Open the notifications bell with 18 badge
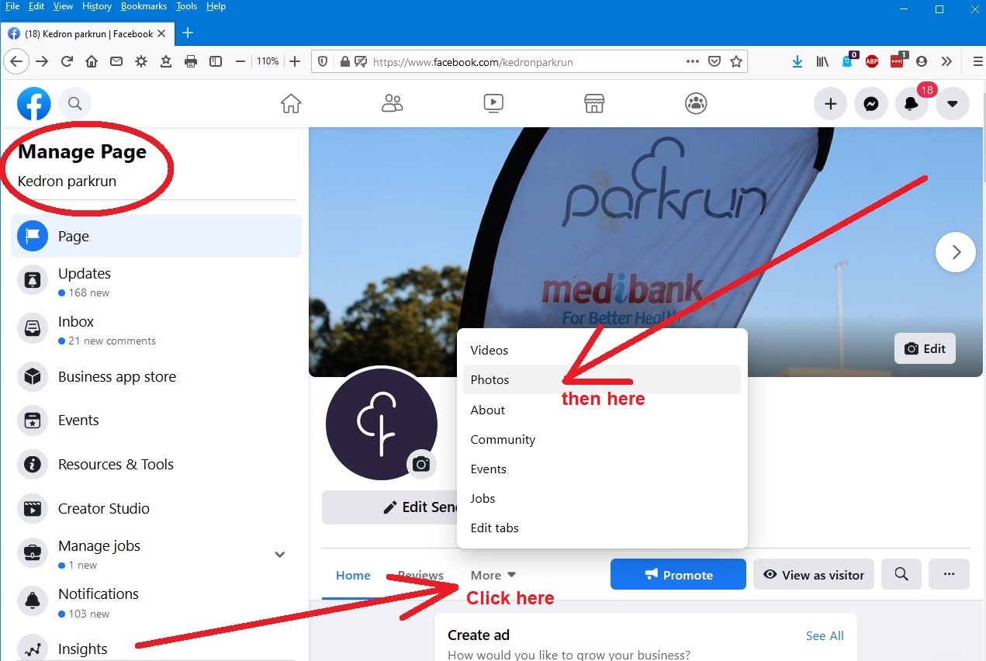 click(912, 104)
